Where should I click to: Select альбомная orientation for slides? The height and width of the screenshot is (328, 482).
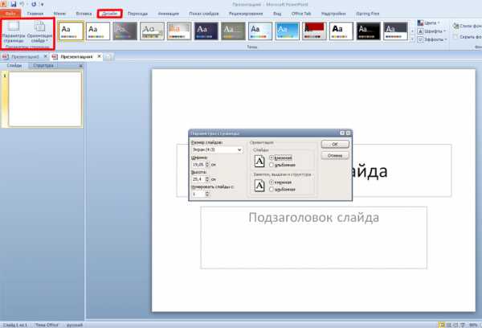tap(272, 165)
